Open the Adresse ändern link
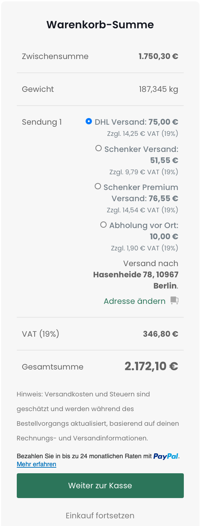202x526 pixels. [x=134, y=301]
